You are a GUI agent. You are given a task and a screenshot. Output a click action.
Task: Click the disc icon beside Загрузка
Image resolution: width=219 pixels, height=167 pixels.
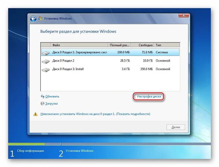42,104
